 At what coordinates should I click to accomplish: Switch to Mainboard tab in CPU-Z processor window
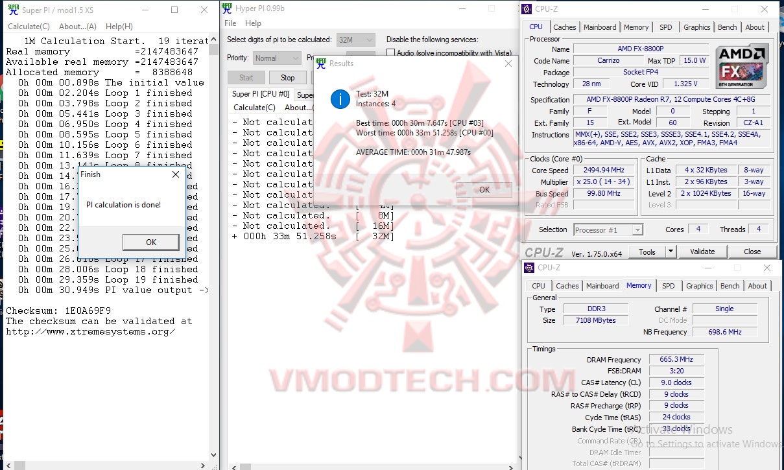600,27
